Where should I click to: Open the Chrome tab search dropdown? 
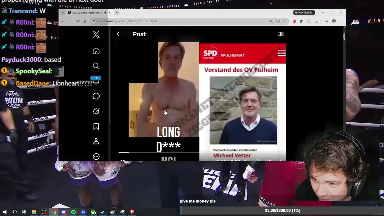pos(62,13)
